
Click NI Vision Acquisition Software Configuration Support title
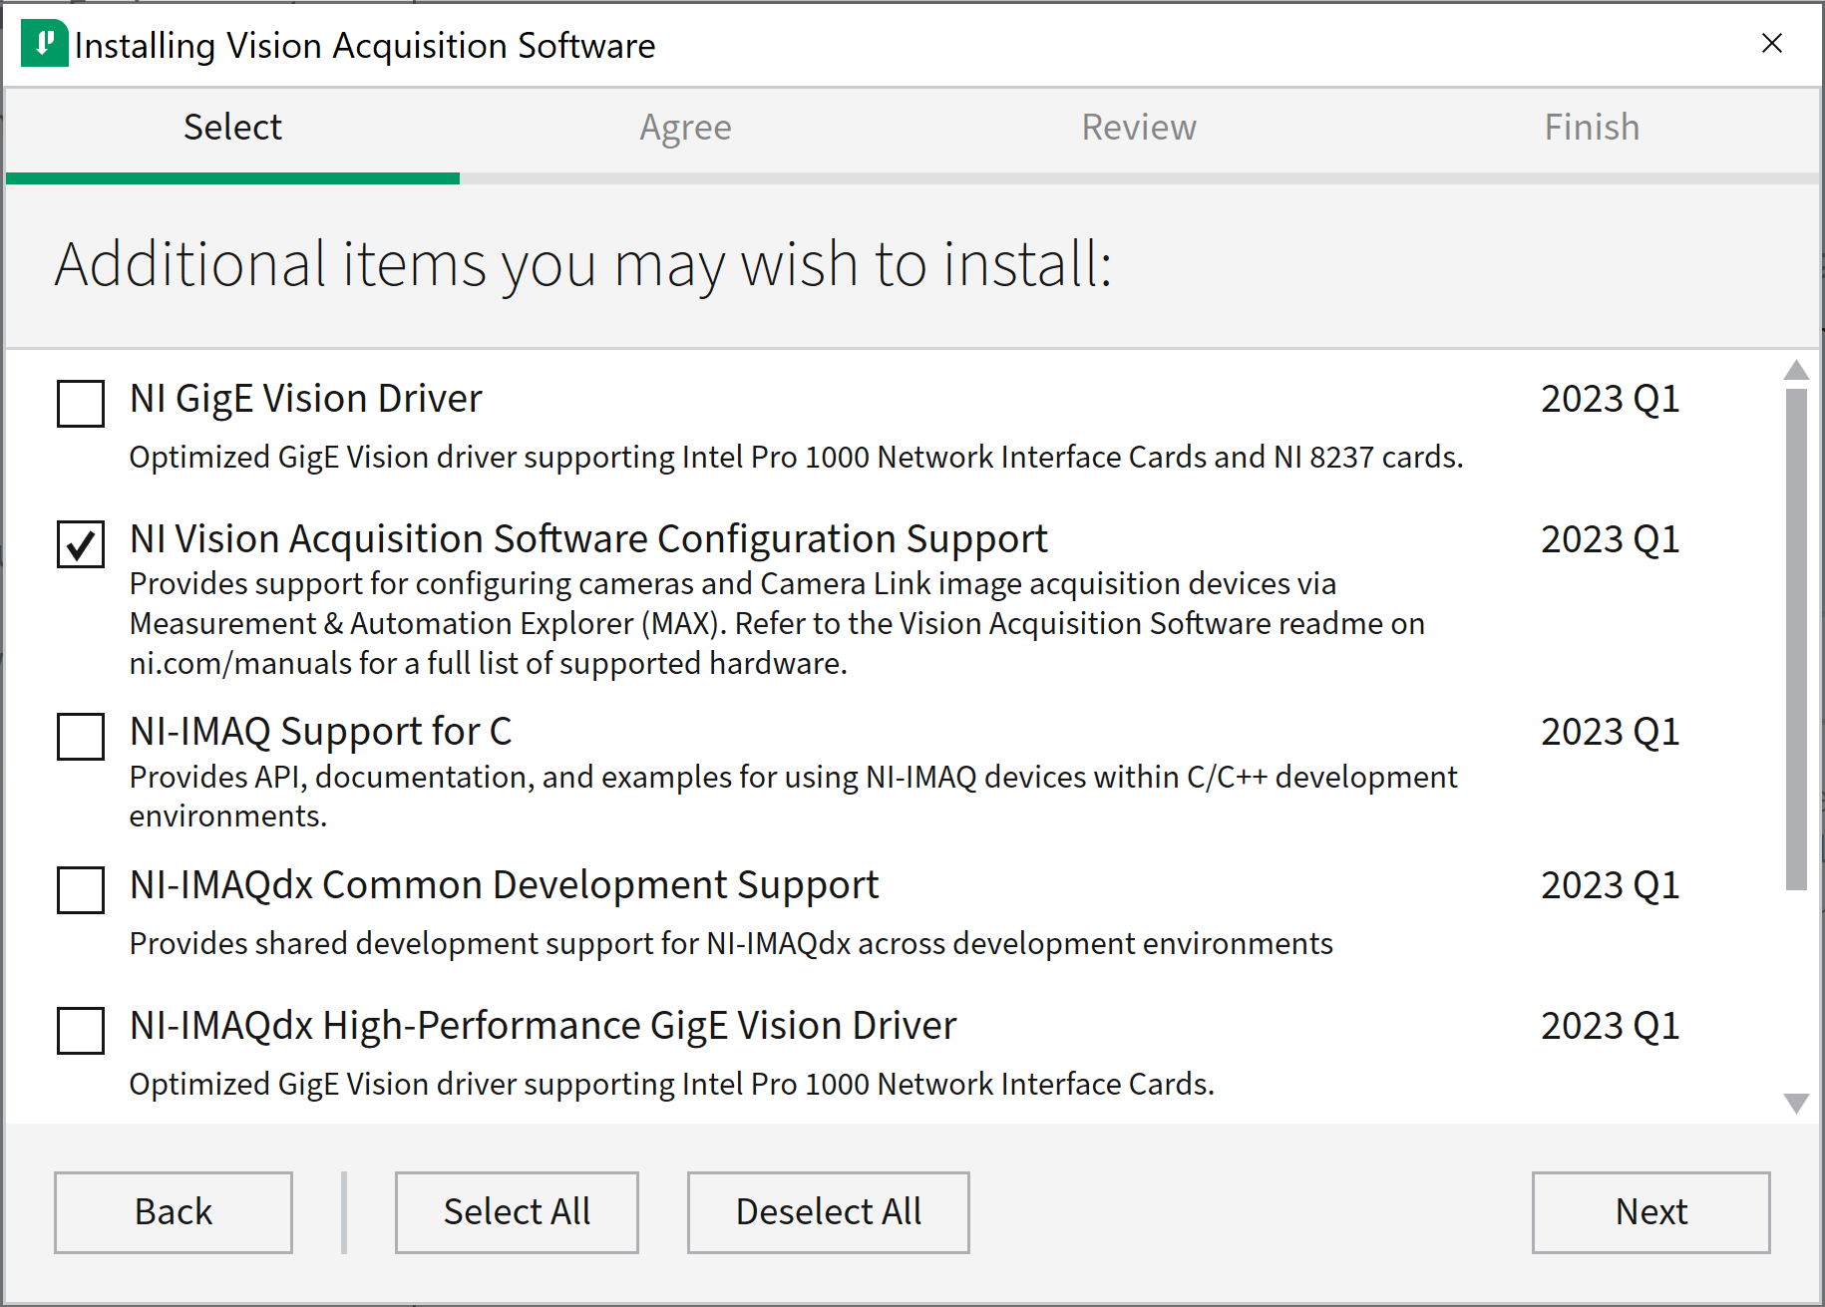tap(588, 540)
